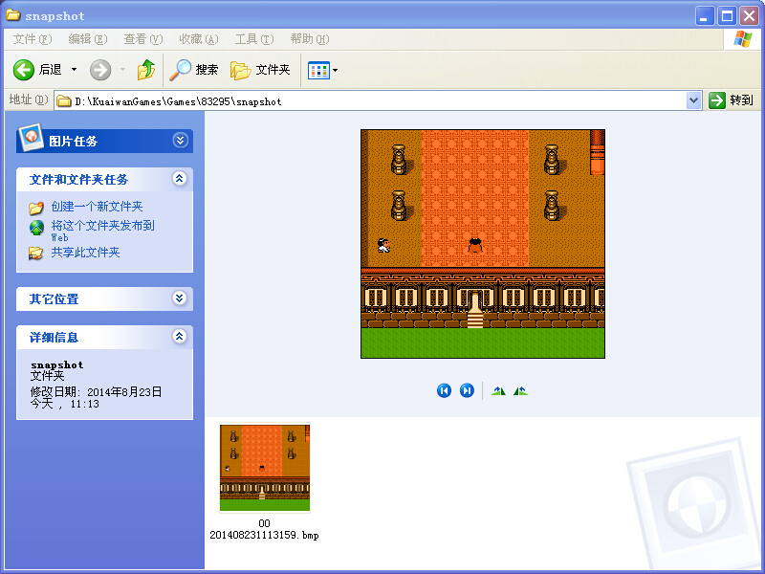Click the large game screenshot preview
This screenshot has width=765, height=574.
click(483, 244)
